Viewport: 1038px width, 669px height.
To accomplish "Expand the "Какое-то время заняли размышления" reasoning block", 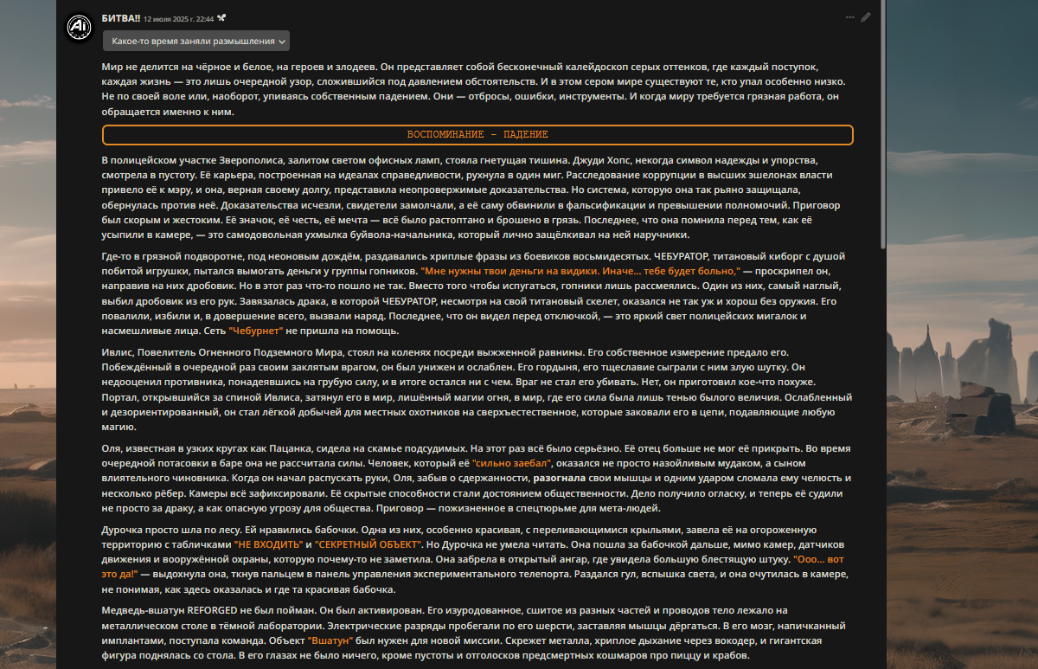I will [195, 41].
